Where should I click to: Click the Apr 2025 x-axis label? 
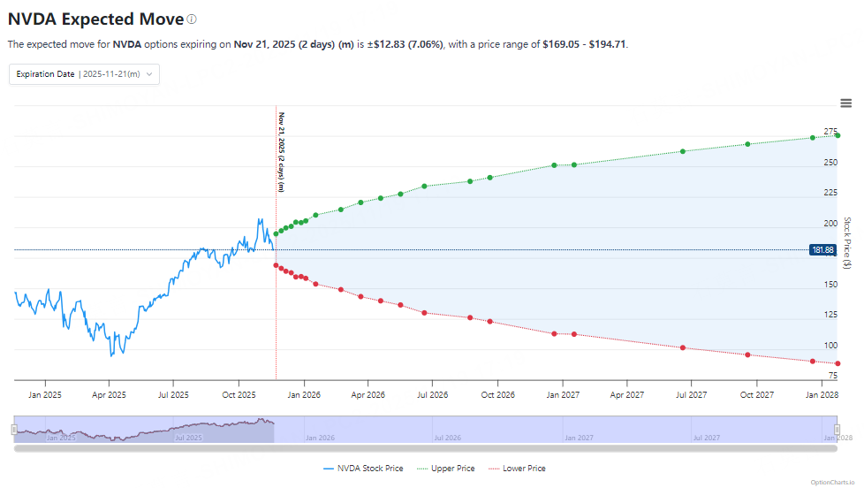pos(109,395)
